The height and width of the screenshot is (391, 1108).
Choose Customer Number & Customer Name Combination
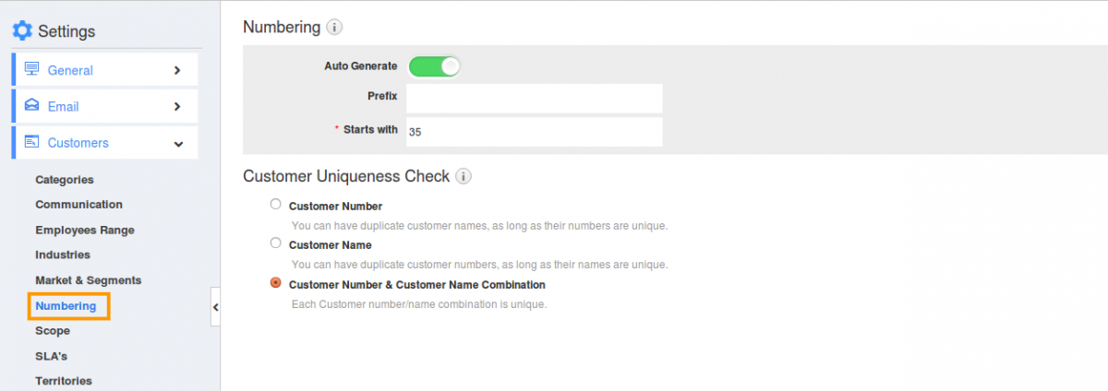275,283
